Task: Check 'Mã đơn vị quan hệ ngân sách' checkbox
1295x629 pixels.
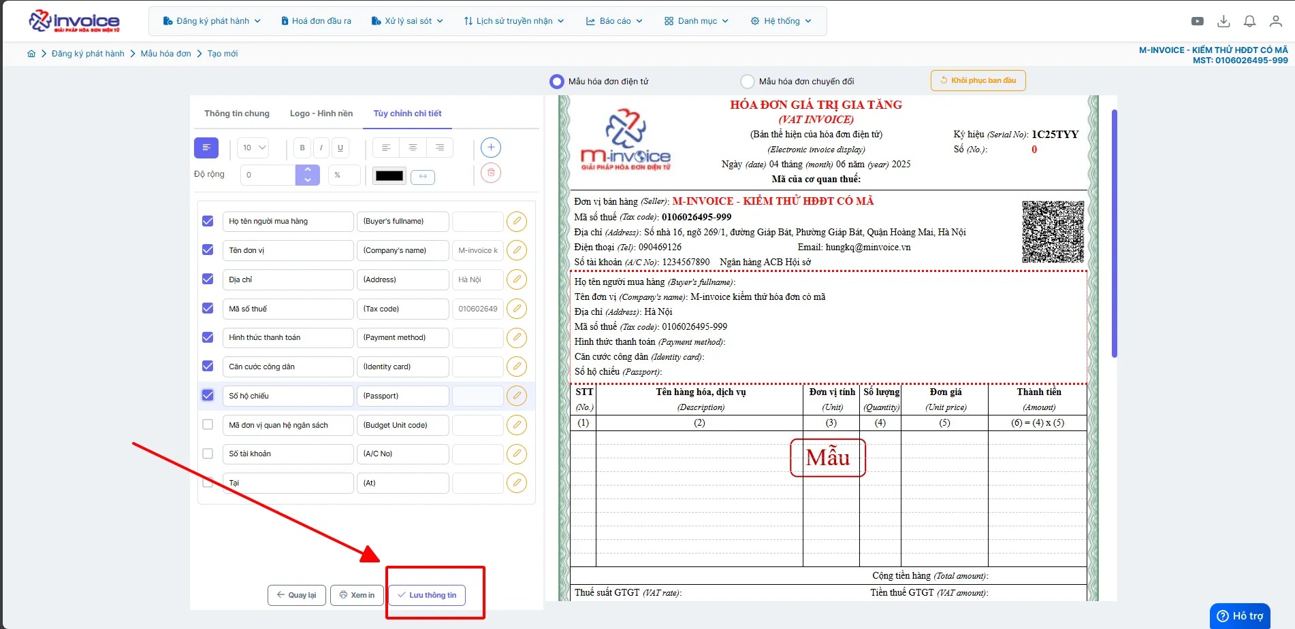Action: pyautogui.click(x=208, y=425)
